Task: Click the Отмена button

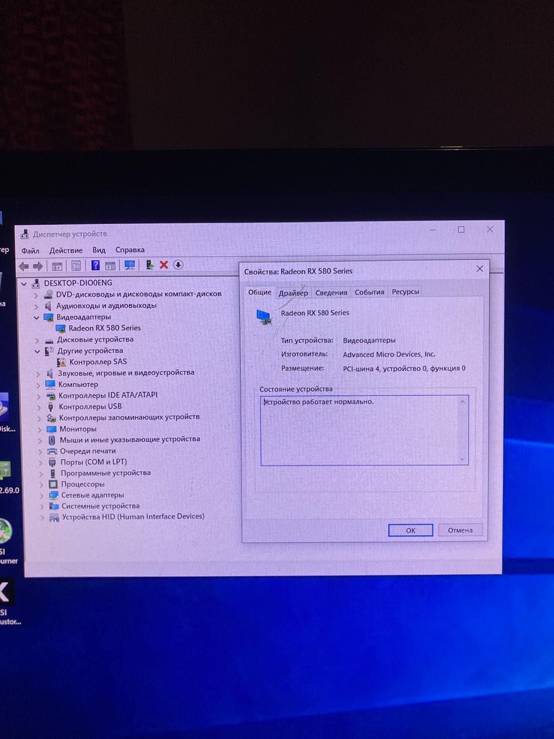Action: tap(460, 530)
